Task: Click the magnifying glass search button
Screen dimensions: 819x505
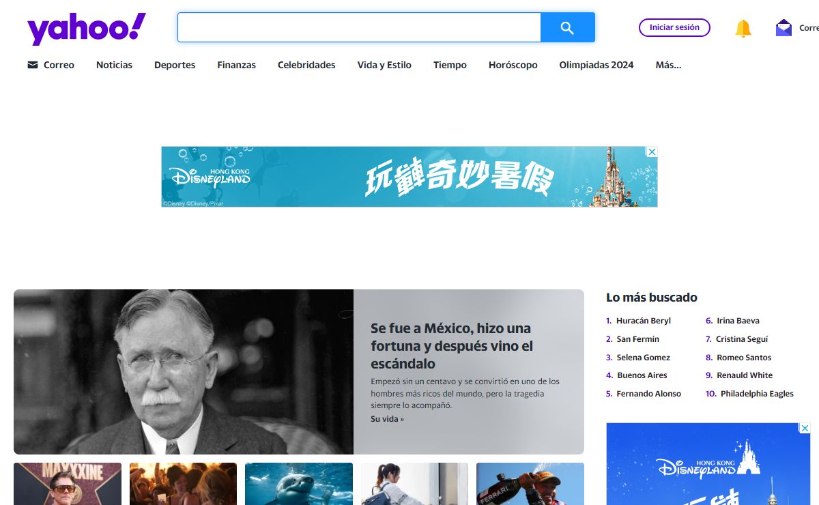Action: (x=567, y=27)
